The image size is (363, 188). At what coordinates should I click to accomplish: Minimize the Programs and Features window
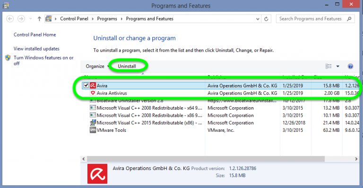click(x=327, y=5)
